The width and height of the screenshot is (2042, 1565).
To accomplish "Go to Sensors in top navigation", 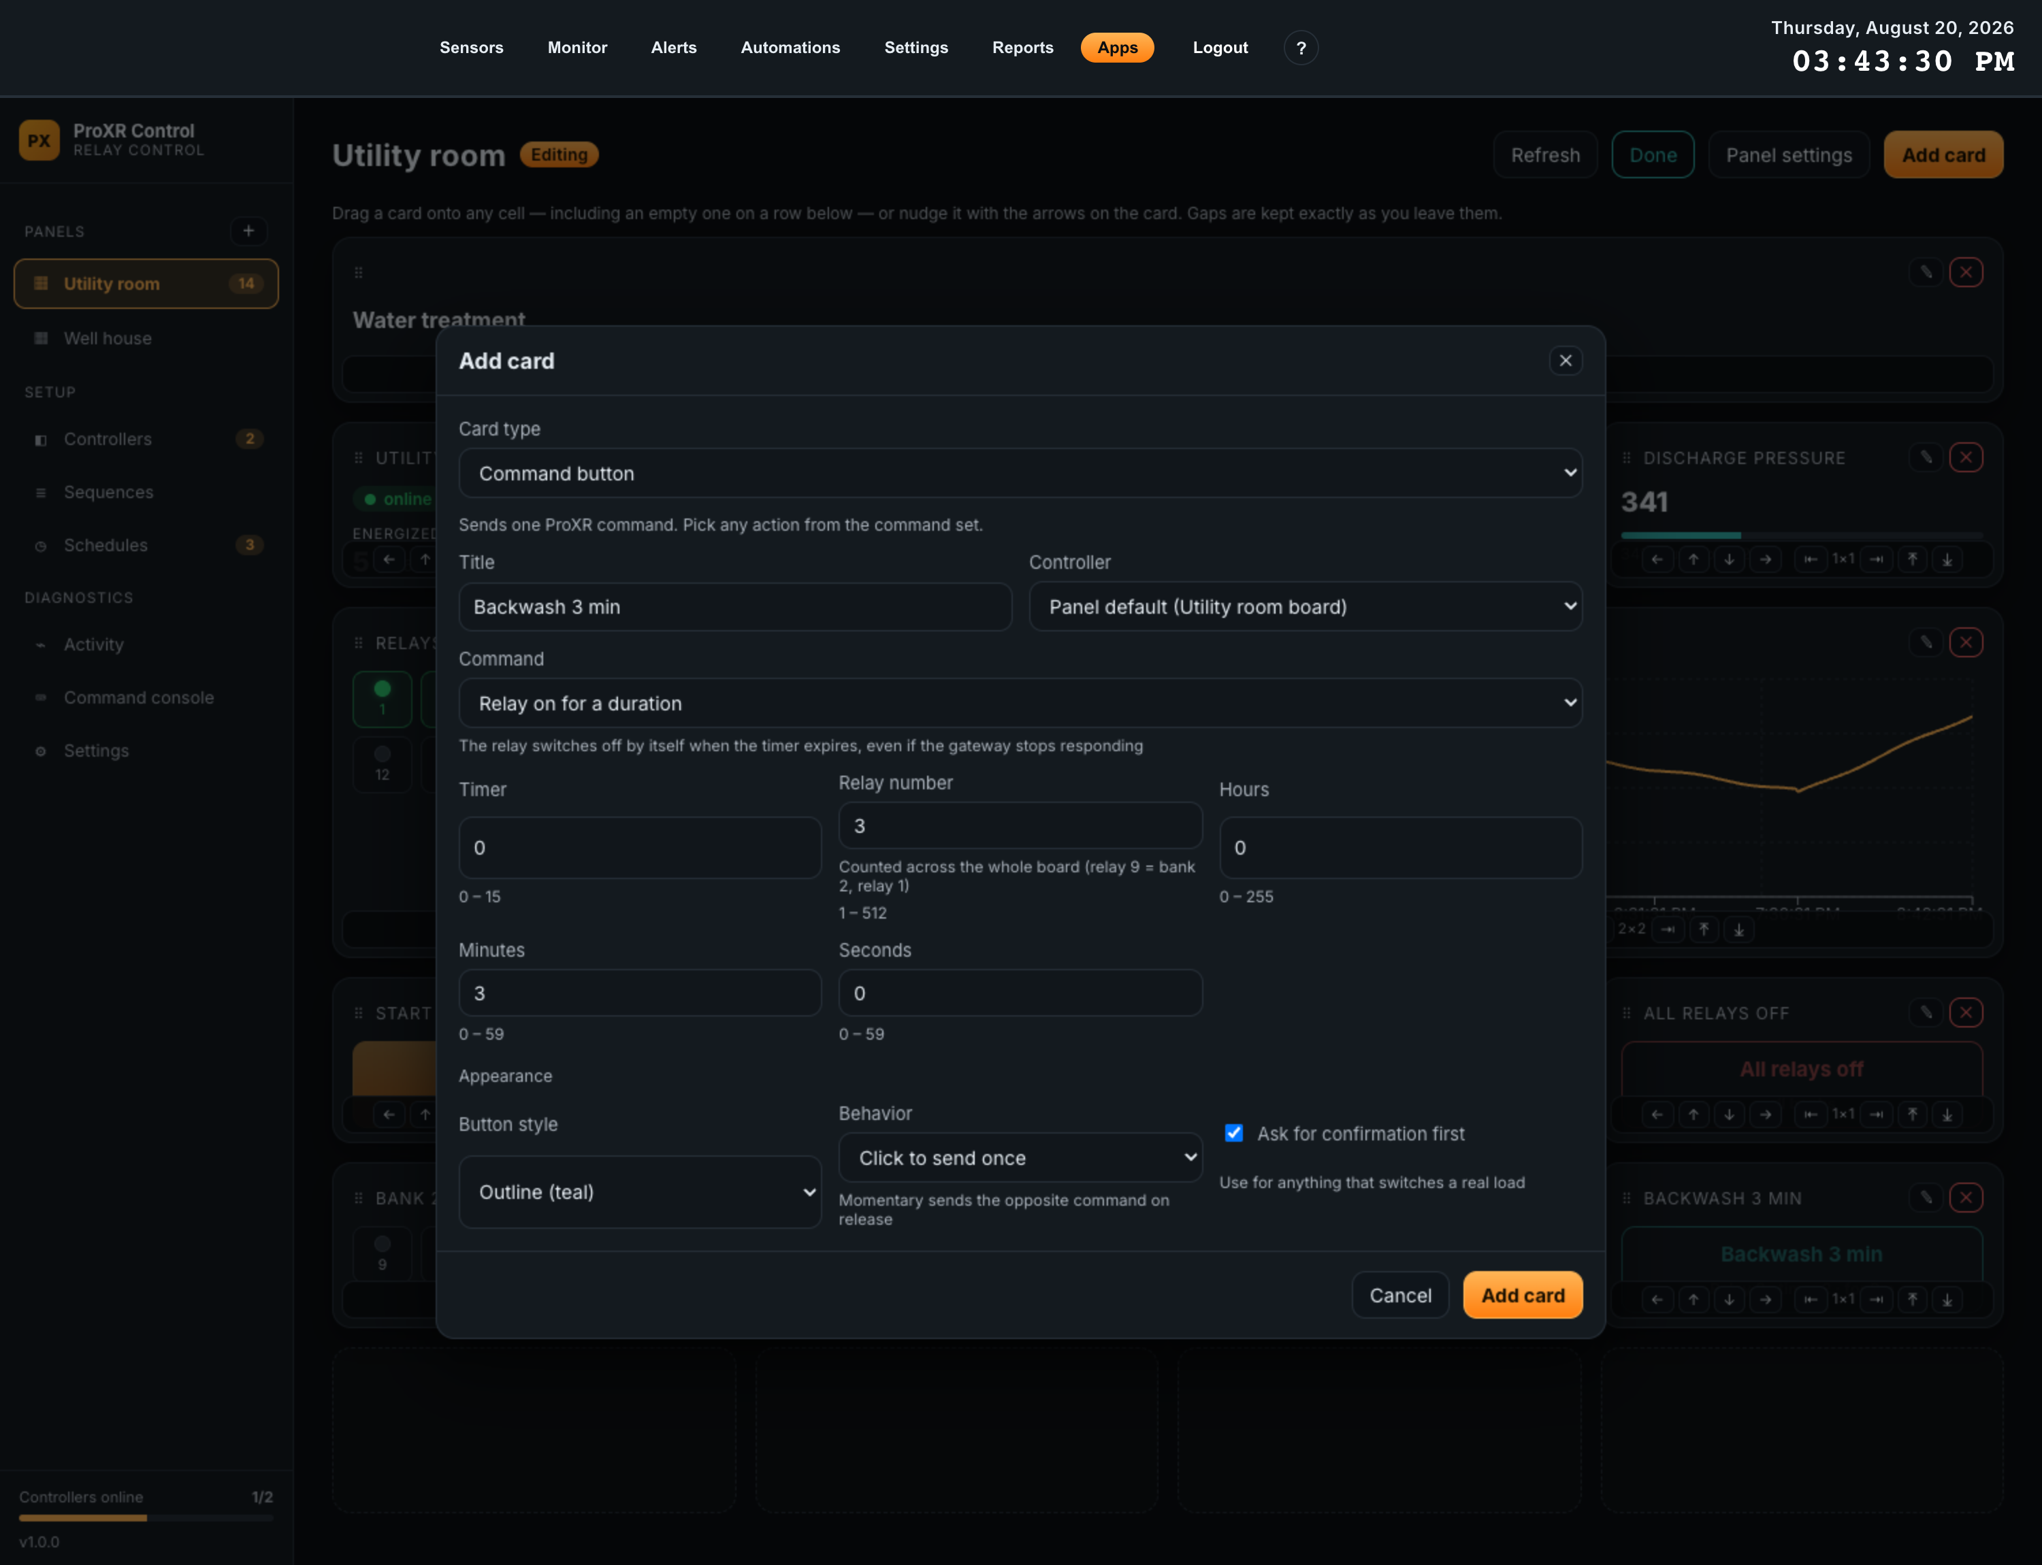I will pos(472,48).
